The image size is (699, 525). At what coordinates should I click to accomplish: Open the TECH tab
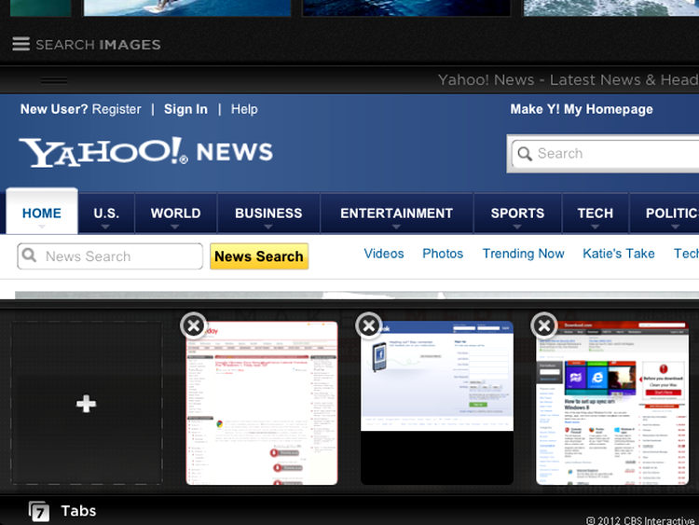click(596, 214)
